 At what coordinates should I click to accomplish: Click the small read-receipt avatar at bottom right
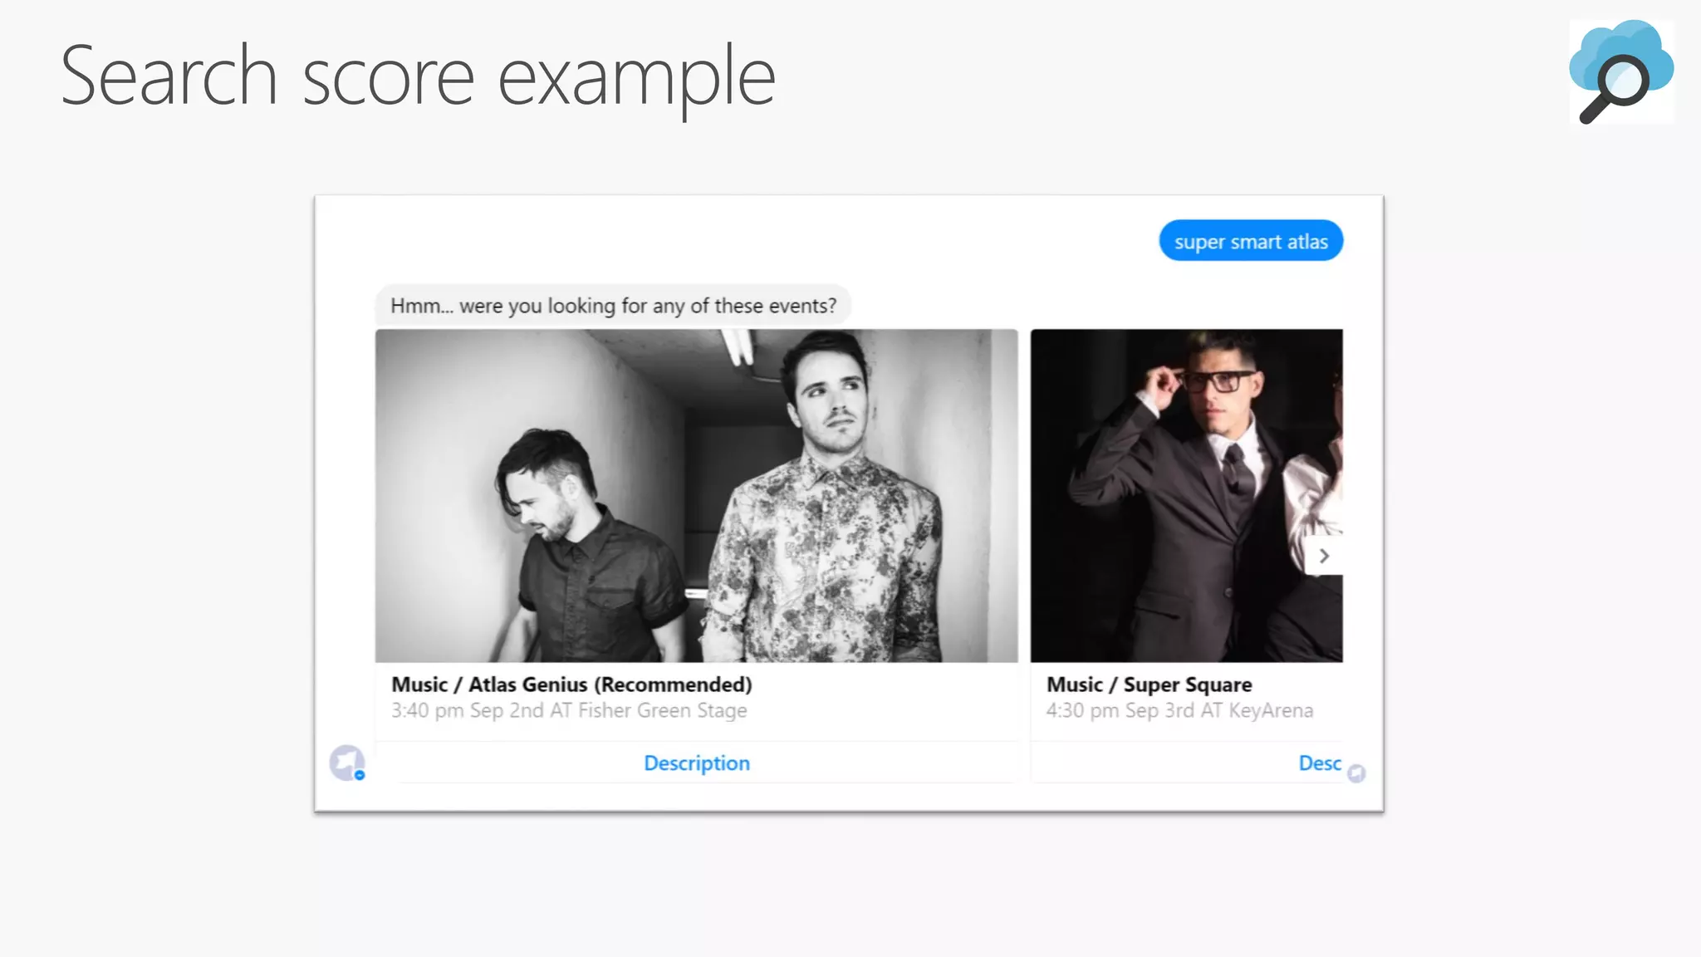coord(1356,773)
